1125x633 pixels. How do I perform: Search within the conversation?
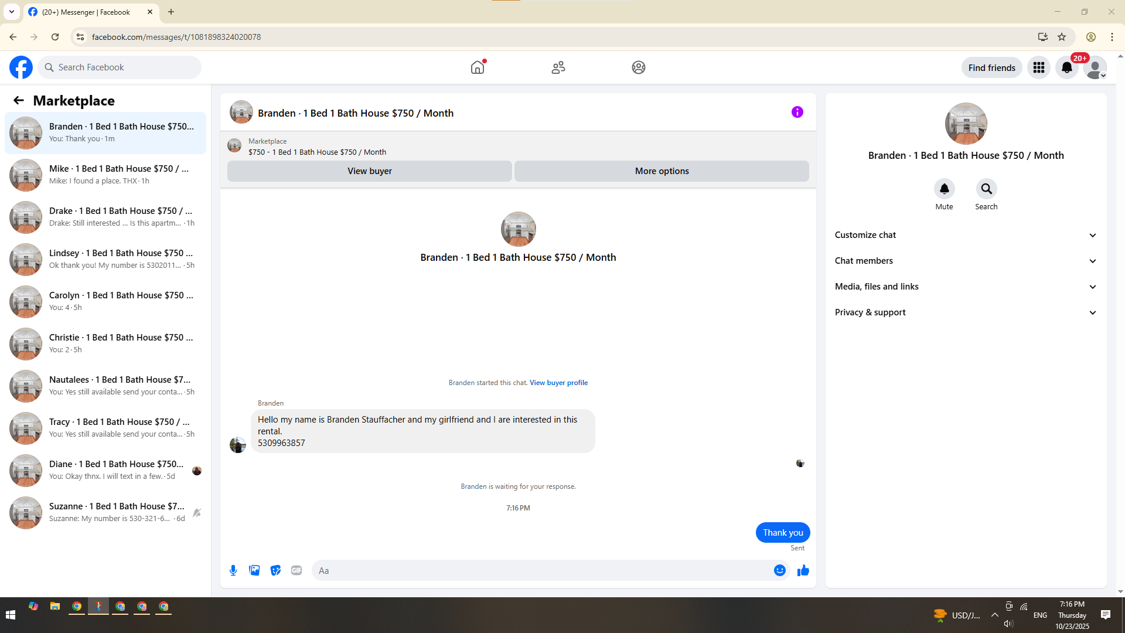click(x=986, y=189)
